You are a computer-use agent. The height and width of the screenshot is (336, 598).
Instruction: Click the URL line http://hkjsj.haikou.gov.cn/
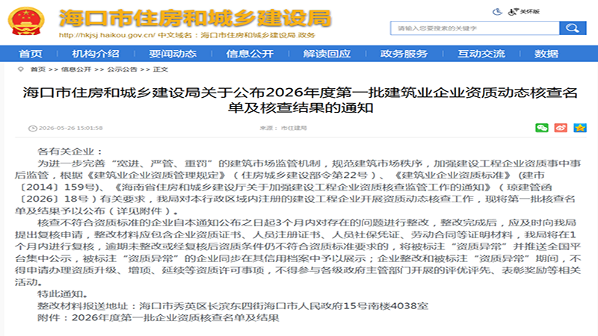click(107, 35)
